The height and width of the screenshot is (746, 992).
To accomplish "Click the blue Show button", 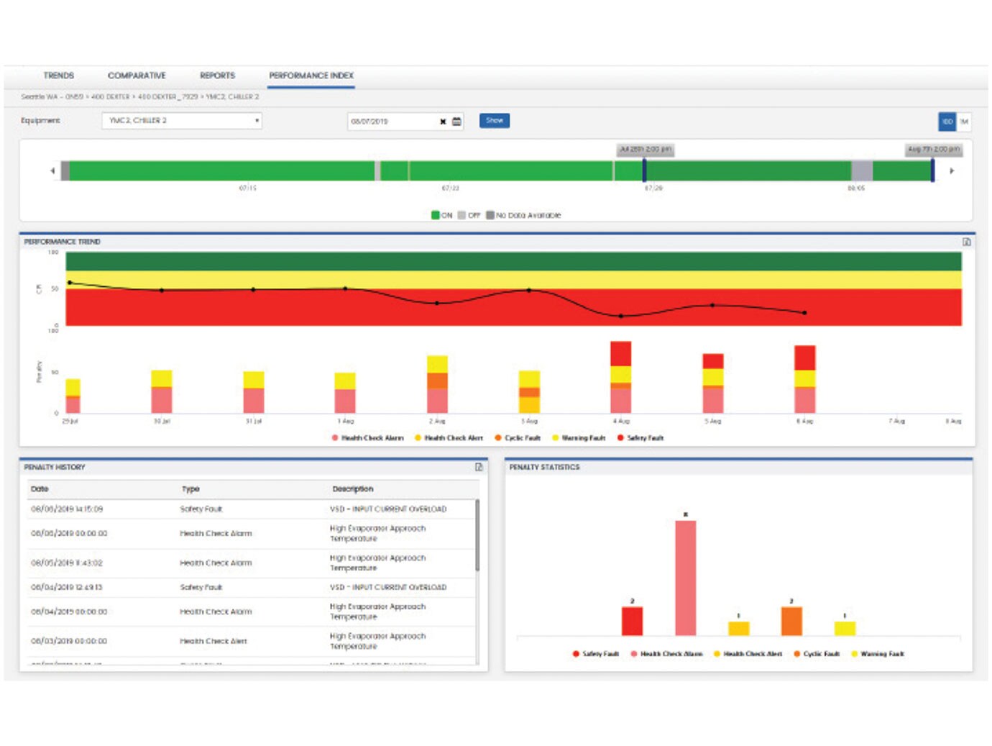I will tap(495, 121).
